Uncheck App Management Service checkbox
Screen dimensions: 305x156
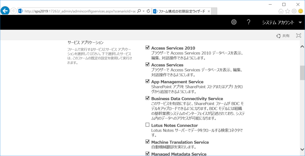pyautogui.click(x=147, y=81)
